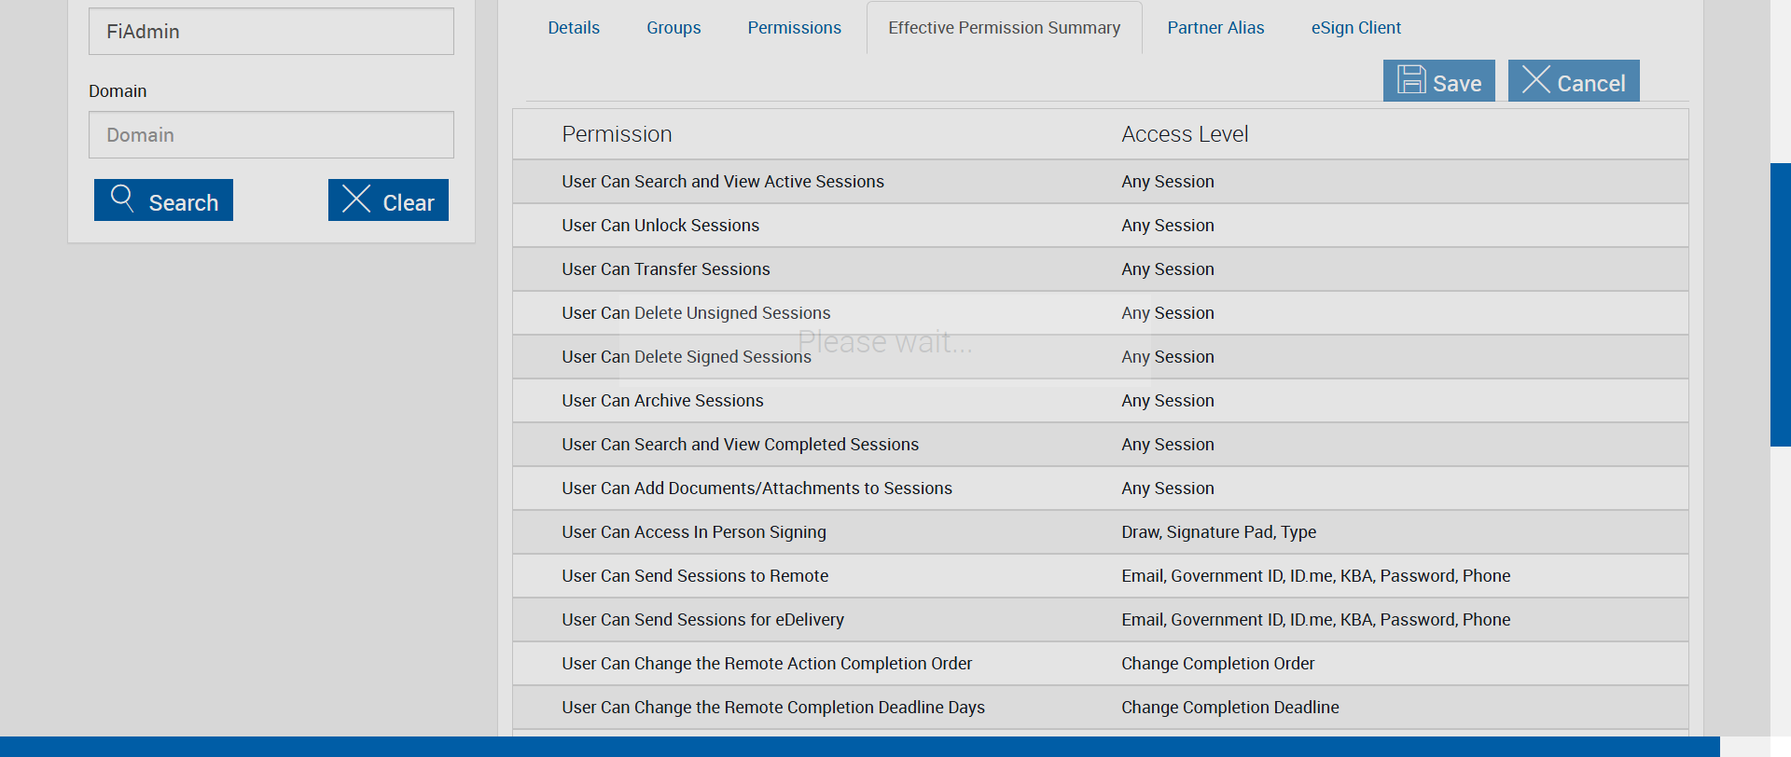Switch to the eSign Client tab
The width and height of the screenshot is (1791, 757).
[x=1355, y=28]
